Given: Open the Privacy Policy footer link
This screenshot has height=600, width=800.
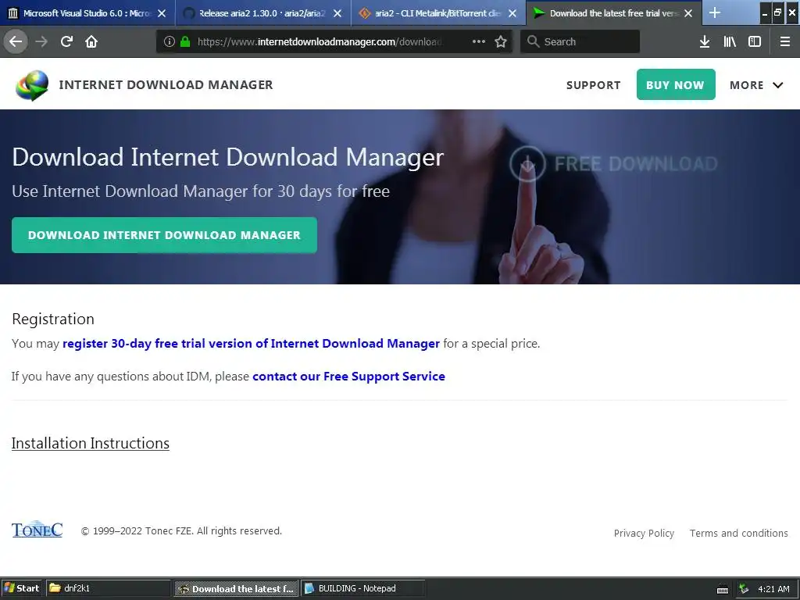Looking at the screenshot, I should coord(644,533).
